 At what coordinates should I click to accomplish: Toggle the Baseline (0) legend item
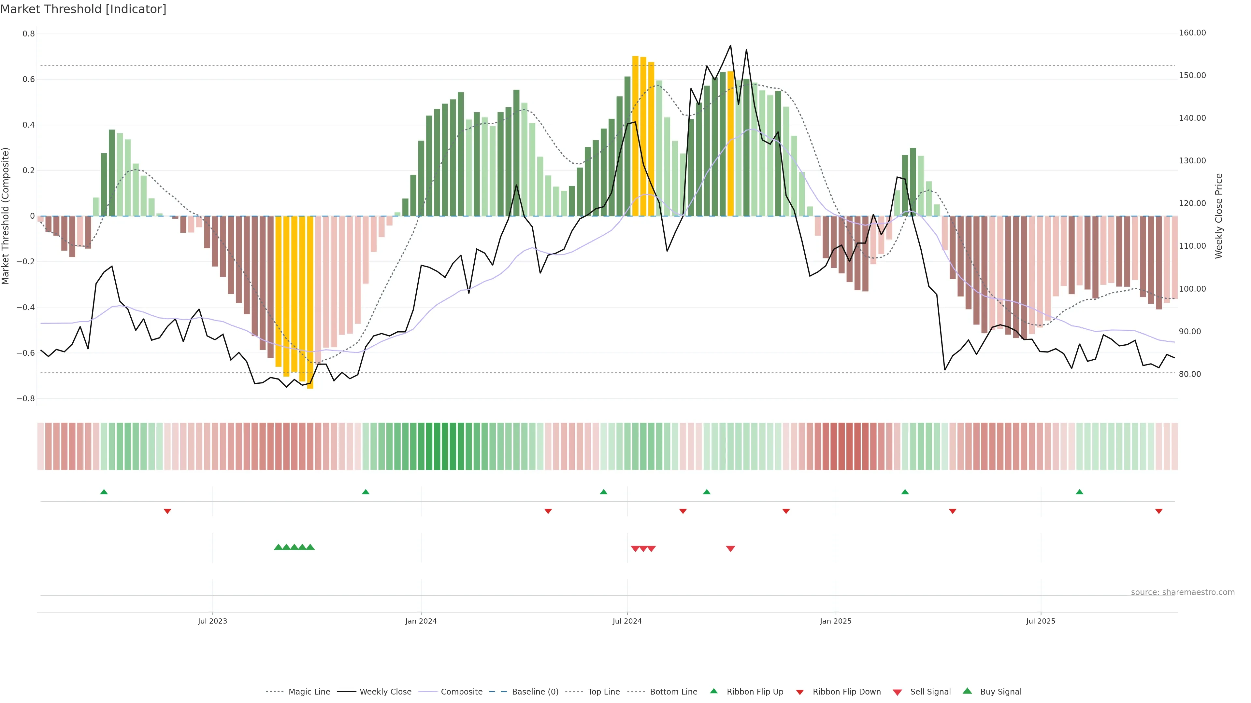click(x=535, y=692)
